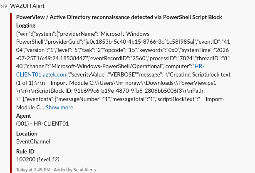Select the (001) - HR-CLIENT01 agent value
Screen dimensions: 255x173
coord(42,124)
